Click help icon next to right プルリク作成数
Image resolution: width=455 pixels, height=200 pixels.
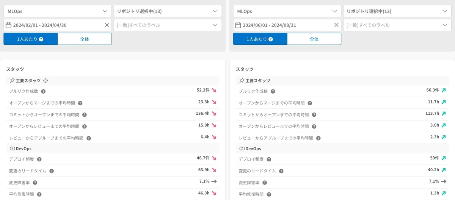coord(273,91)
